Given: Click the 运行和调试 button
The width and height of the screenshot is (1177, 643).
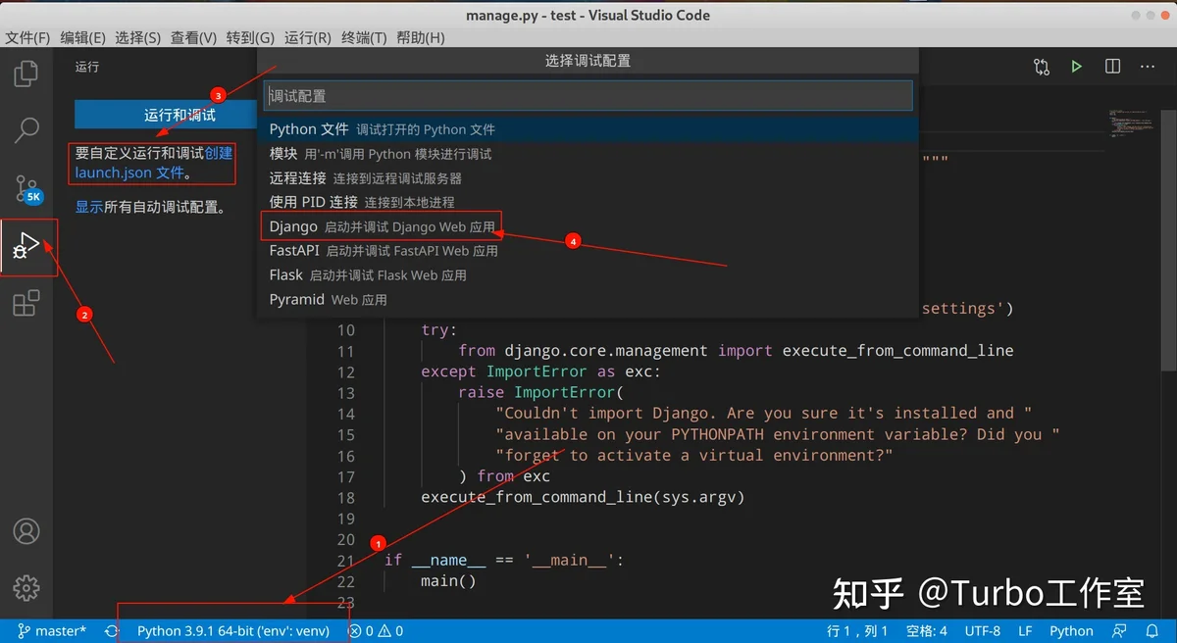Looking at the screenshot, I should point(167,115).
